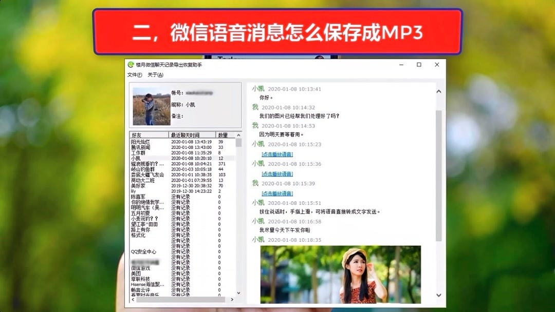Image resolution: width=555 pixels, height=312 pixels.
Task: Click the Louyue app icon in title bar
Action: tap(130, 65)
